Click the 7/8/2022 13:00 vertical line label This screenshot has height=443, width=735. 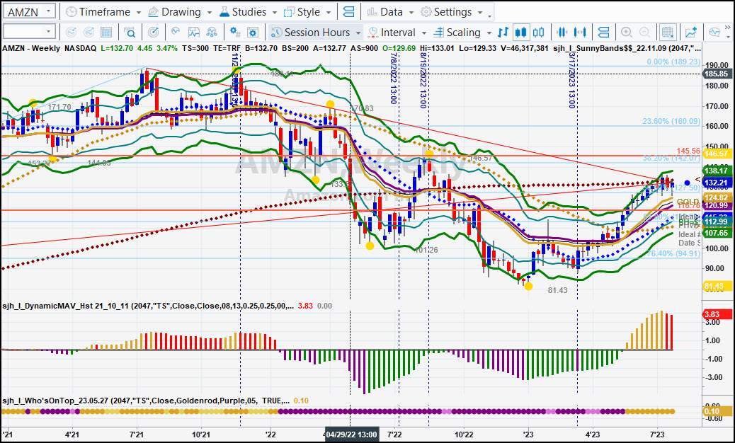point(393,78)
